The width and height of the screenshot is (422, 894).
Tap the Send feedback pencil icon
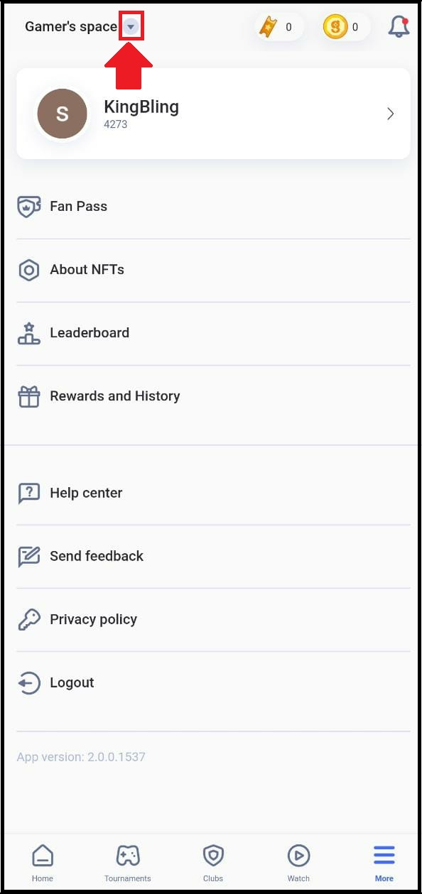[29, 557]
